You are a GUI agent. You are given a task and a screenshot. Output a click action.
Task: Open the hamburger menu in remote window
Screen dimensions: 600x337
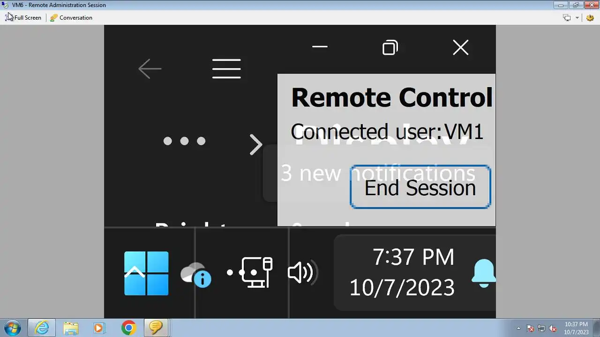coord(226,69)
